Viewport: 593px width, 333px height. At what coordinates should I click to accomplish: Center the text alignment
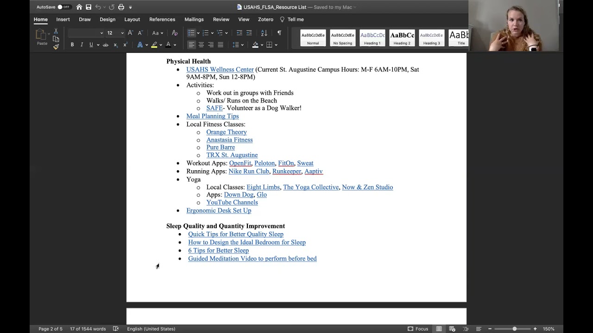[x=201, y=45]
